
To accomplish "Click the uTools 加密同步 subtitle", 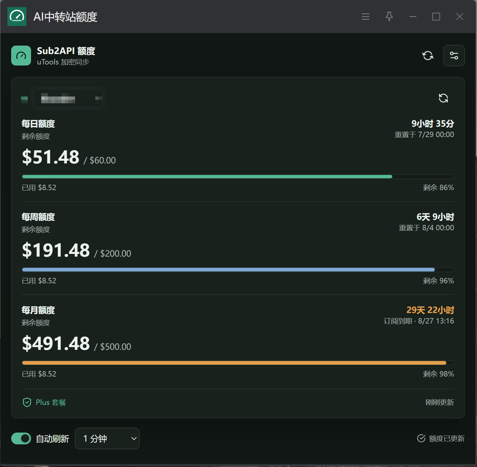I will (x=63, y=62).
